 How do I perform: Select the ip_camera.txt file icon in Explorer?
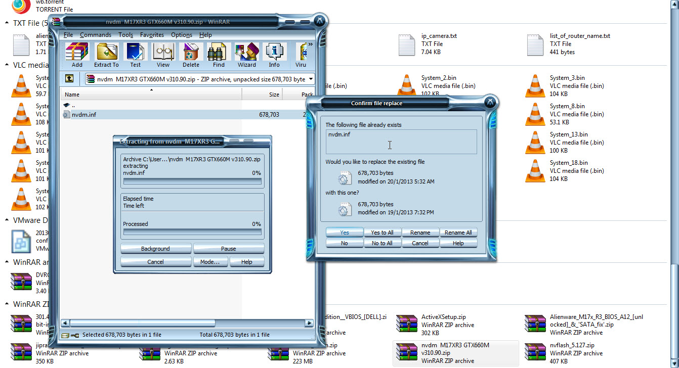(x=406, y=44)
